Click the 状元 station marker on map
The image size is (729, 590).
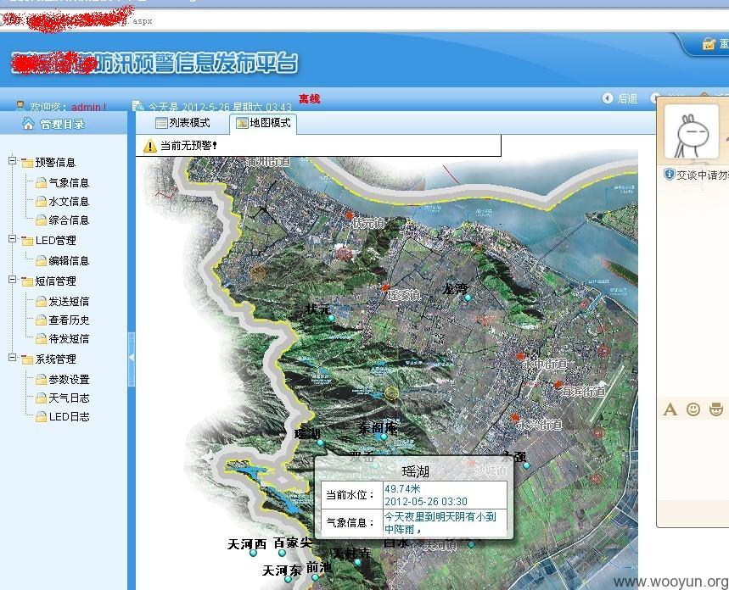pyautogui.click(x=332, y=318)
